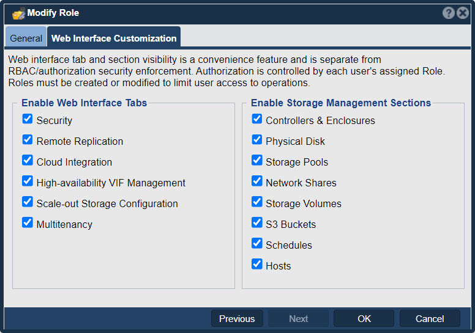Click the Enable Storage Management Sections heading
475x333 pixels.
pos(341,103)
